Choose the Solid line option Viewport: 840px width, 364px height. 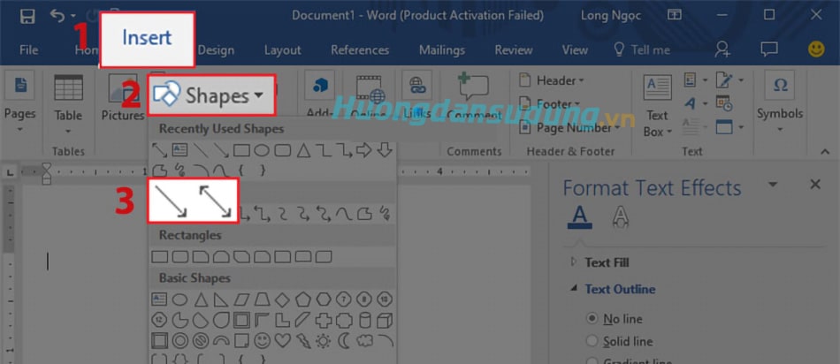point(592,341)
